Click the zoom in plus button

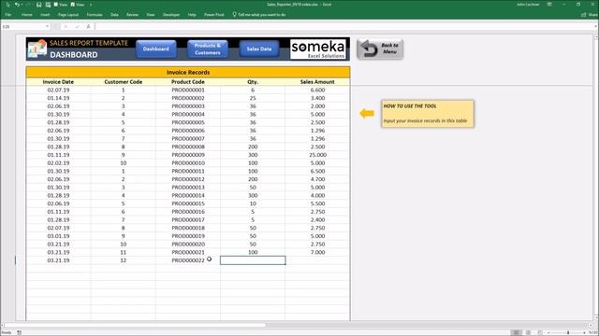(x=584, y=332)
